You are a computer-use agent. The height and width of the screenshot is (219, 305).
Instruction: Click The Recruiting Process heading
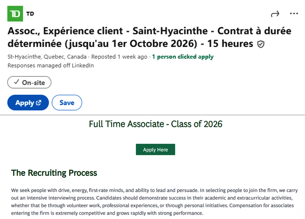point(54,173)
